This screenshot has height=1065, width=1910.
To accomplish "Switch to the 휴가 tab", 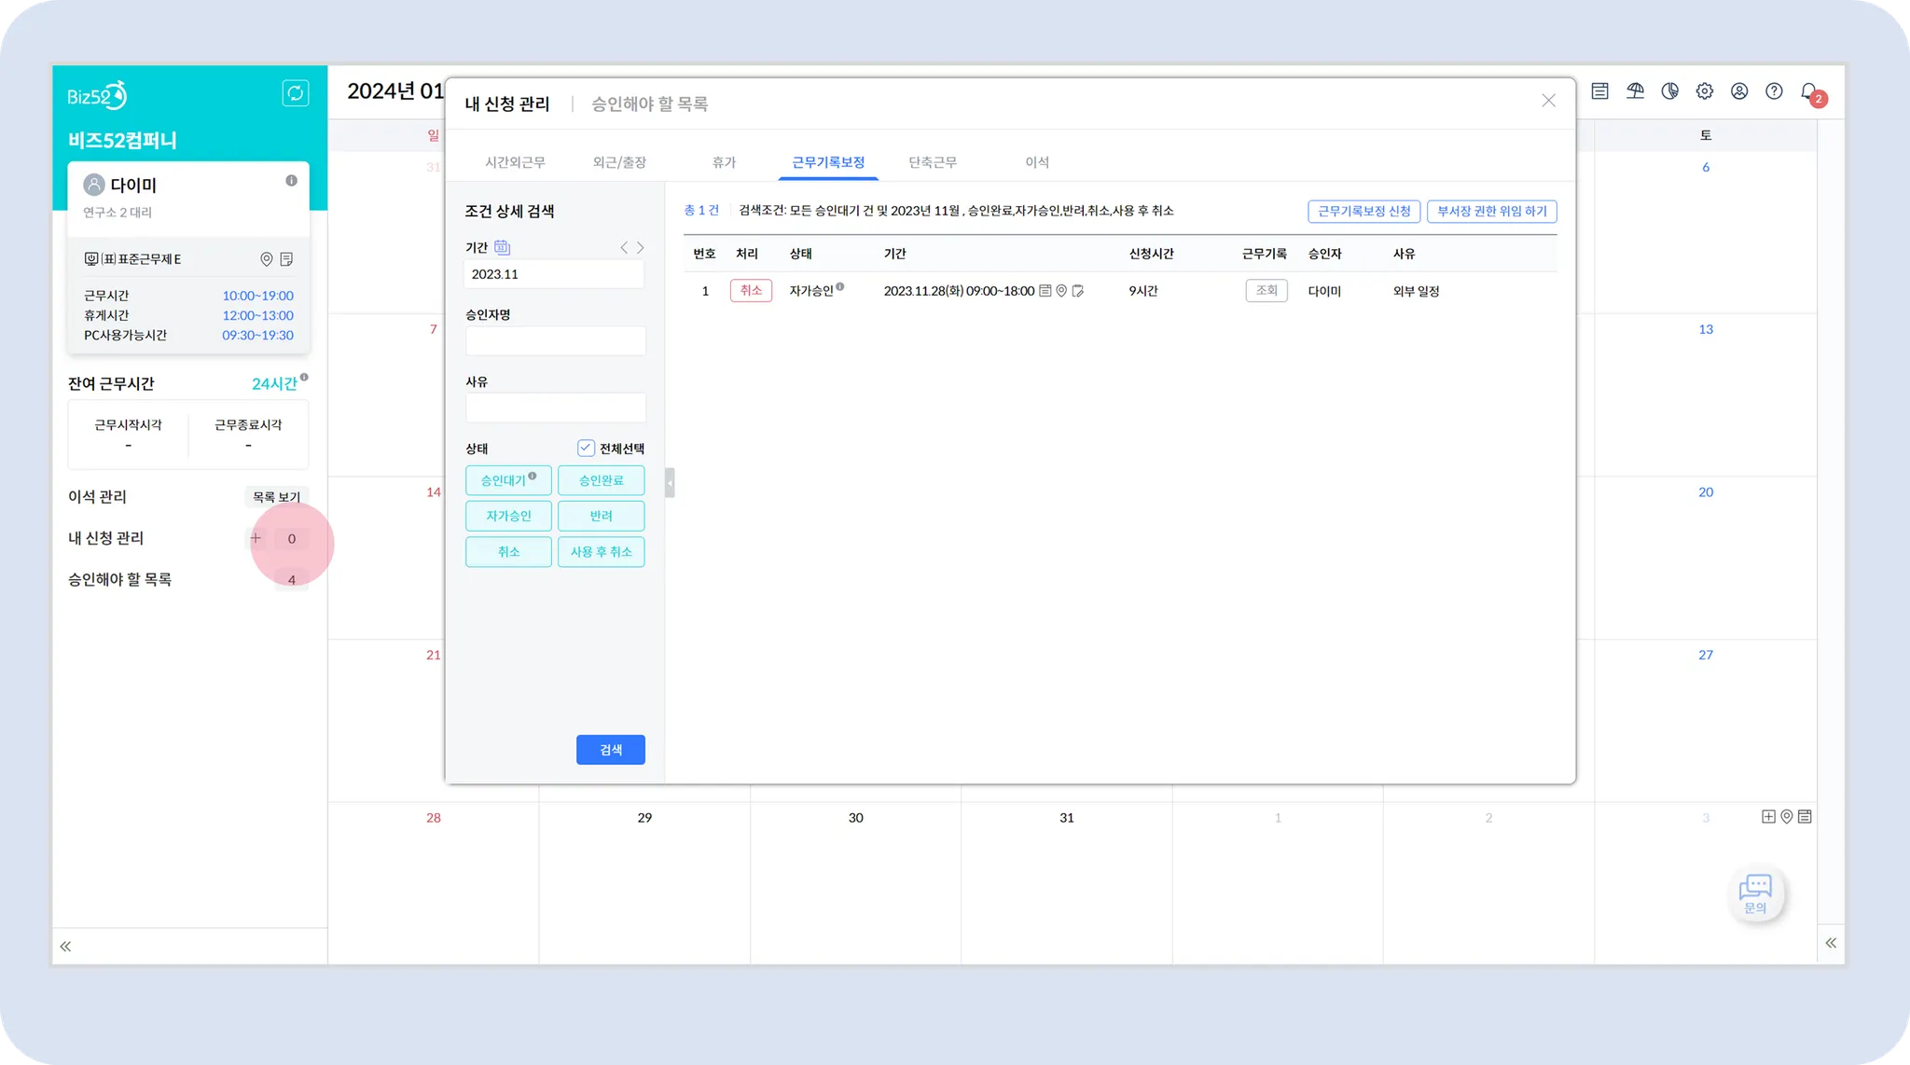I will (724, 162).
